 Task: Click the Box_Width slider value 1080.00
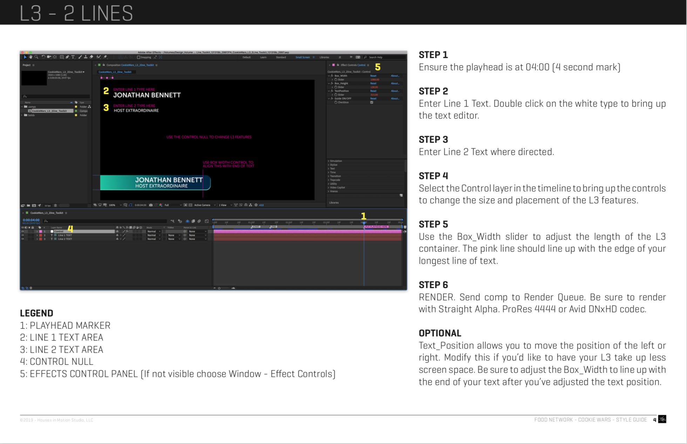375,79
